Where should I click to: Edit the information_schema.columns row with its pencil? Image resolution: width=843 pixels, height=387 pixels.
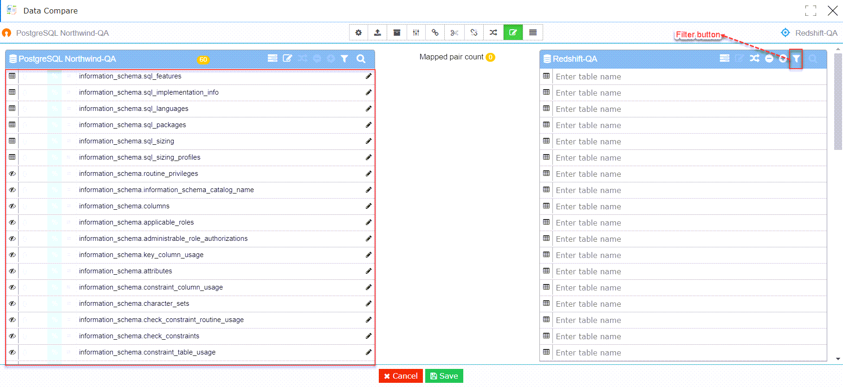[x=369, y=206]
